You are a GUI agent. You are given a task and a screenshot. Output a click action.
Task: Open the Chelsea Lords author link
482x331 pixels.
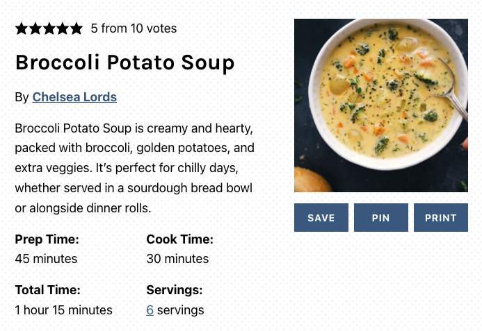point(74,97)
